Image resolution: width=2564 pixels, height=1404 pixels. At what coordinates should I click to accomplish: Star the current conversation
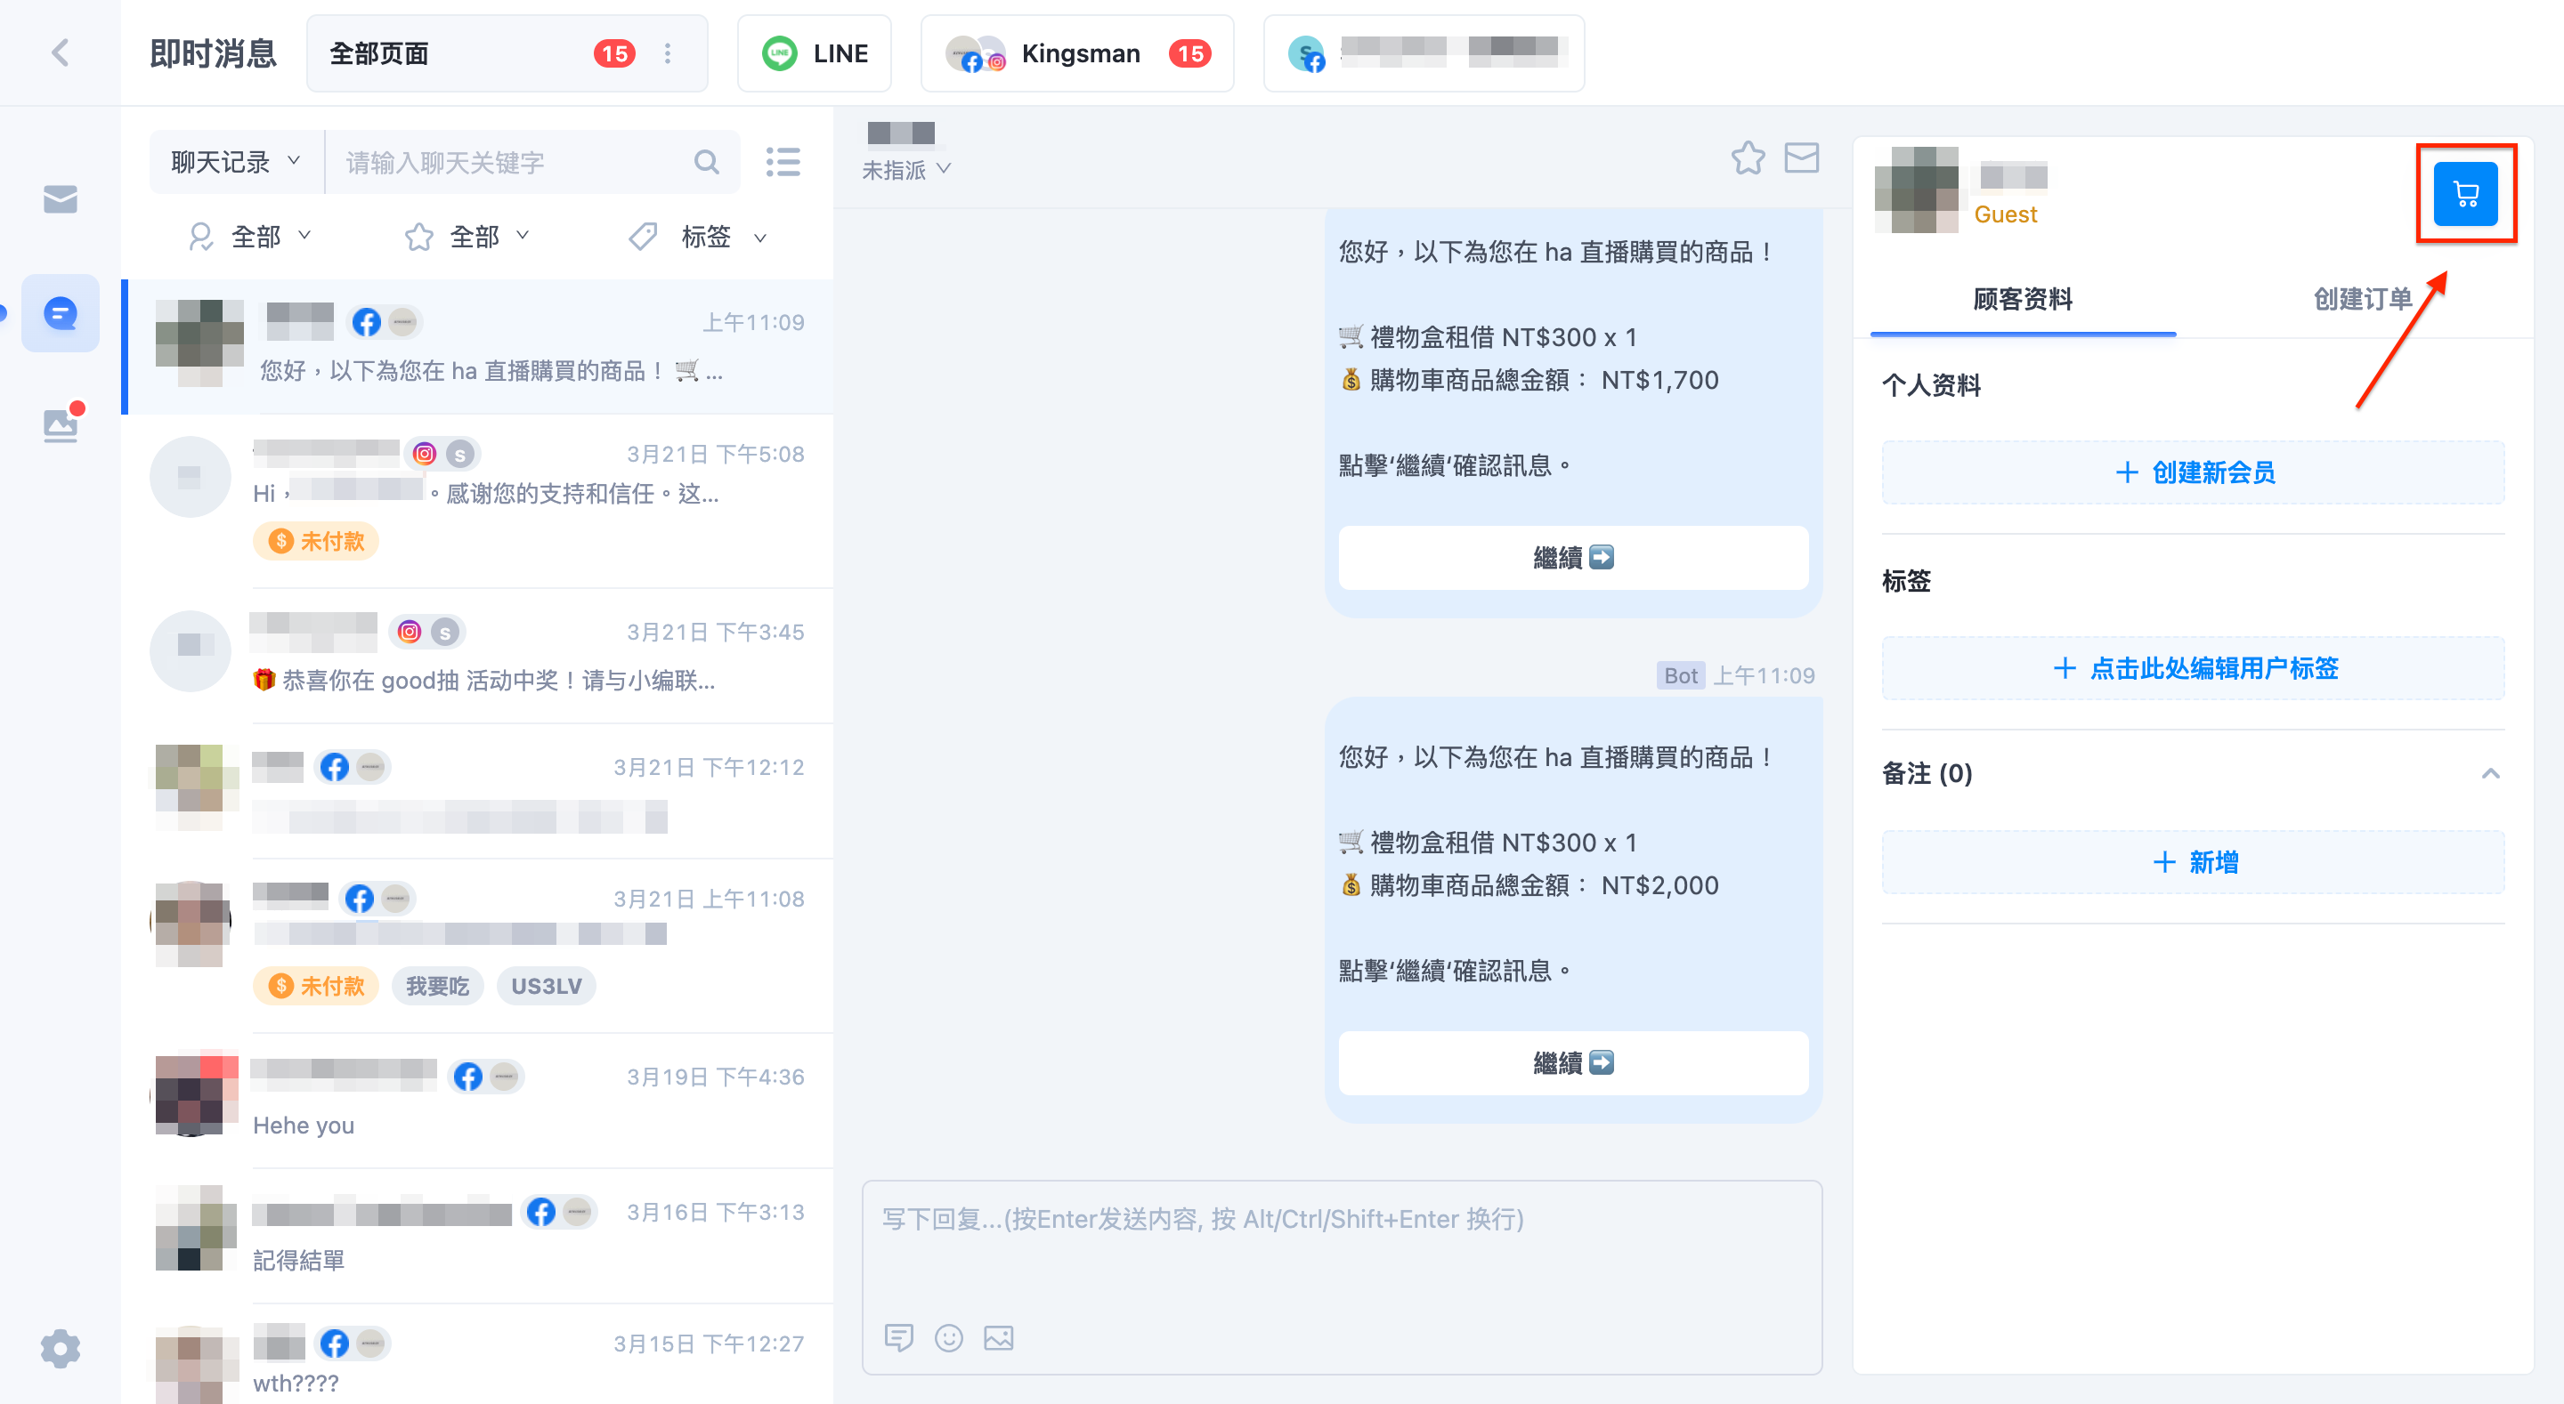[1748, 158]
